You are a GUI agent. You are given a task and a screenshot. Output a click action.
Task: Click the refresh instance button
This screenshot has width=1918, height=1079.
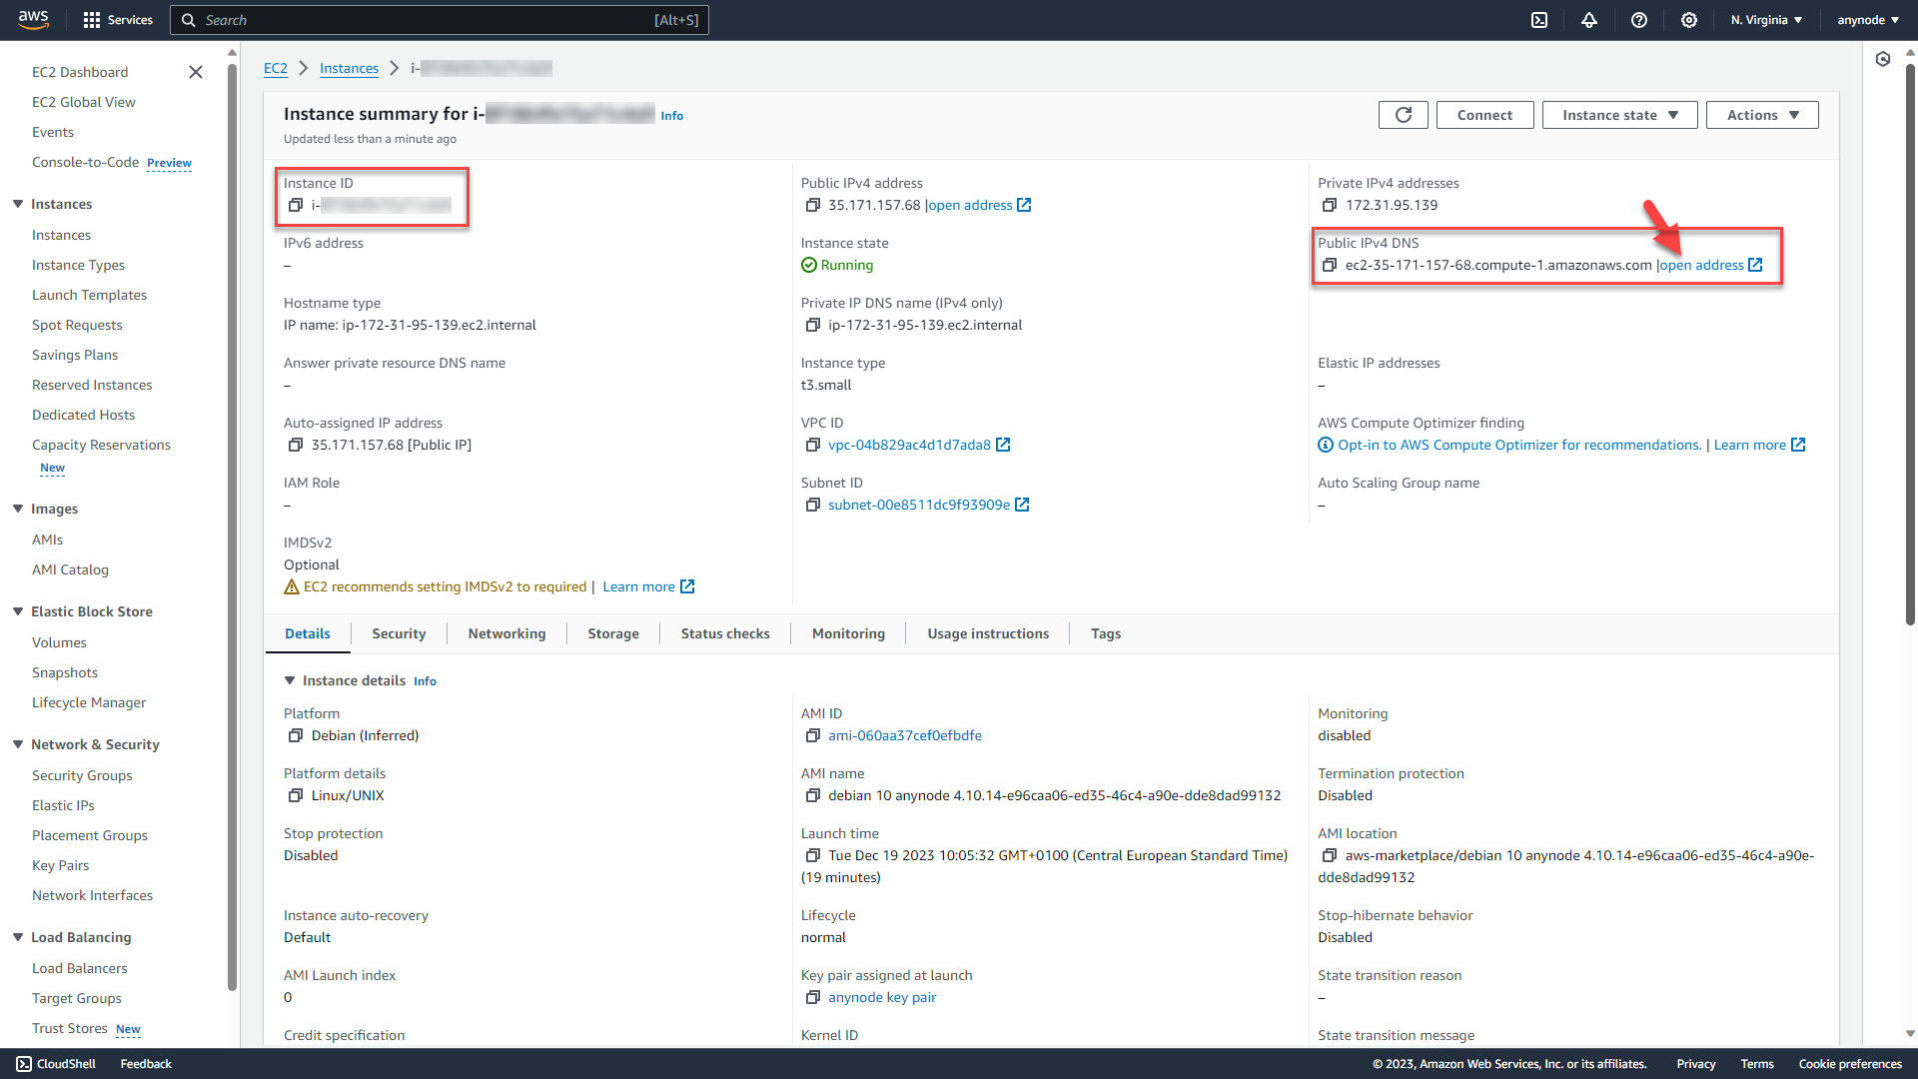point(1403,115)
